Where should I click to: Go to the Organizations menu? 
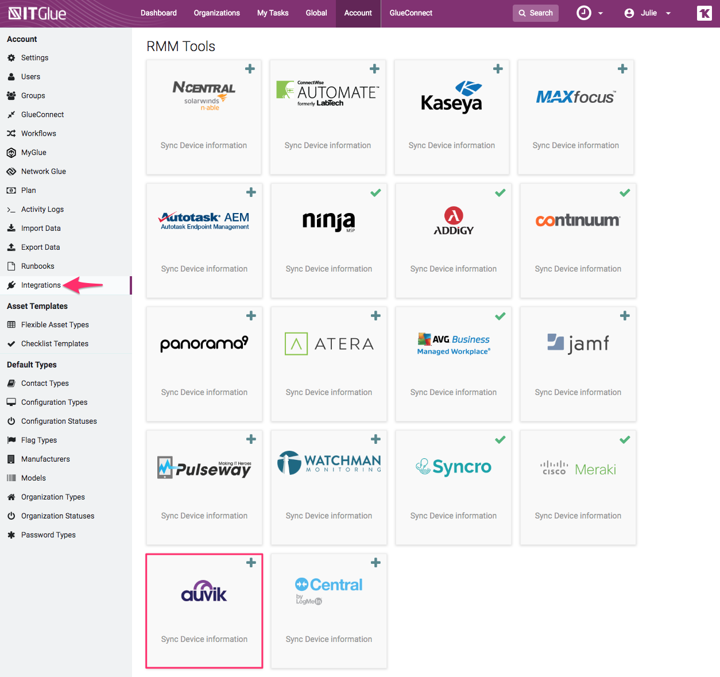coord(216,13)
